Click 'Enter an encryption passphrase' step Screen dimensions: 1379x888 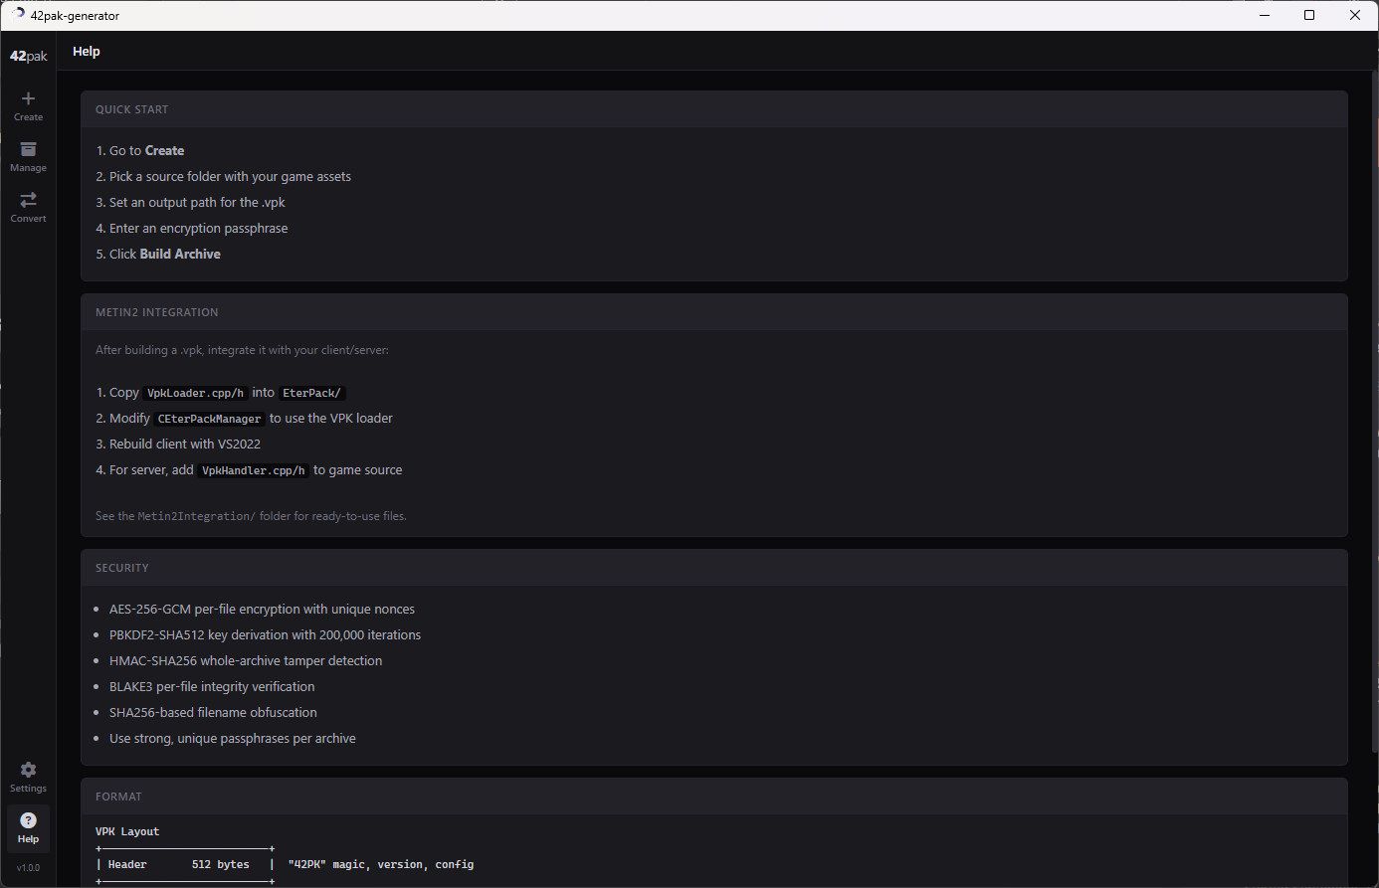coord(192,229)
